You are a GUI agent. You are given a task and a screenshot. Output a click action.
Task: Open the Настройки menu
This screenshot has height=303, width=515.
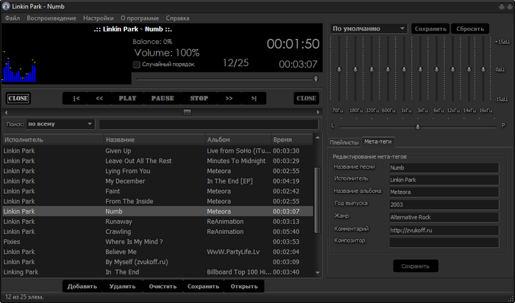[98, 17]
